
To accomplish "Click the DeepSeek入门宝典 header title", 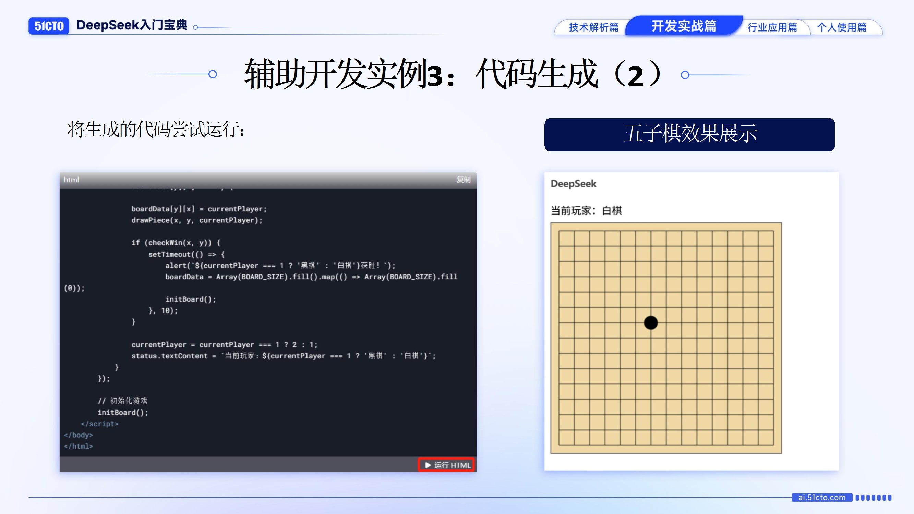I will (132, 25).
